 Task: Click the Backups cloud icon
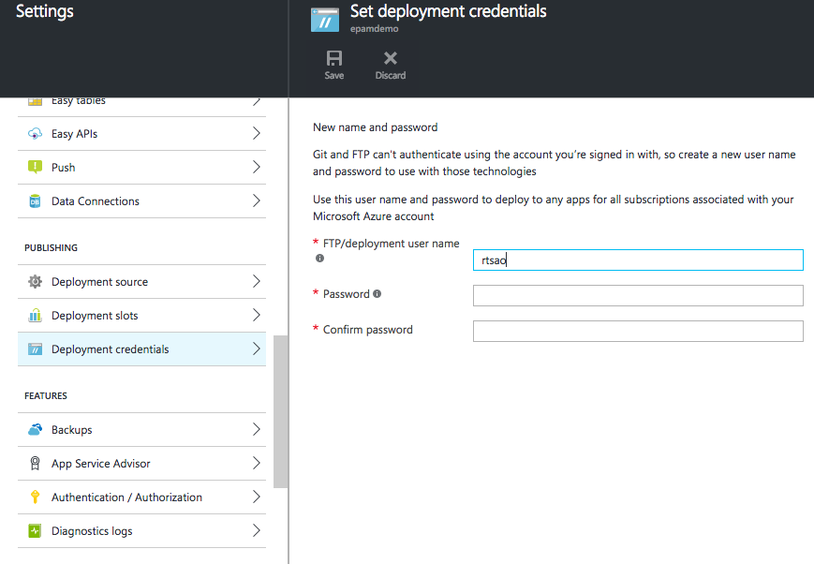(x=35, y=429)
